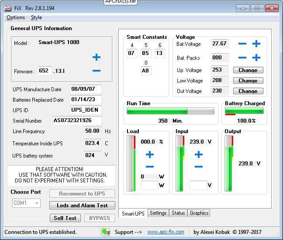Image resolution: width=283 pixels, height=240 pixels.
Task: Click the empty volt field in Input
Action: (198, 185)
